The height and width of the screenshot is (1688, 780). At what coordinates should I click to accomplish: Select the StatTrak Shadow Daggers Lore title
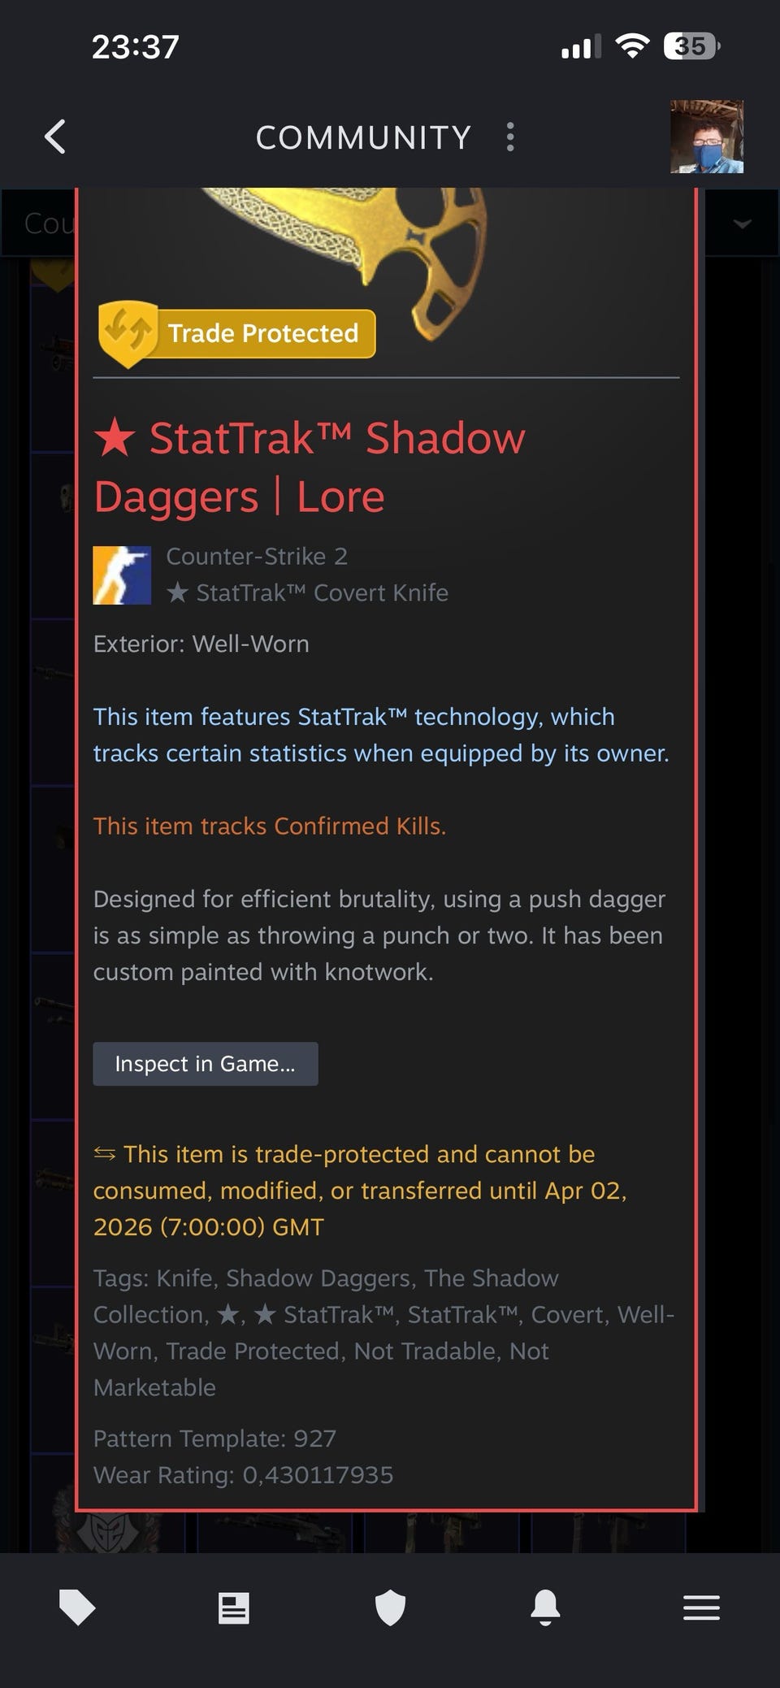pos(310,467)
